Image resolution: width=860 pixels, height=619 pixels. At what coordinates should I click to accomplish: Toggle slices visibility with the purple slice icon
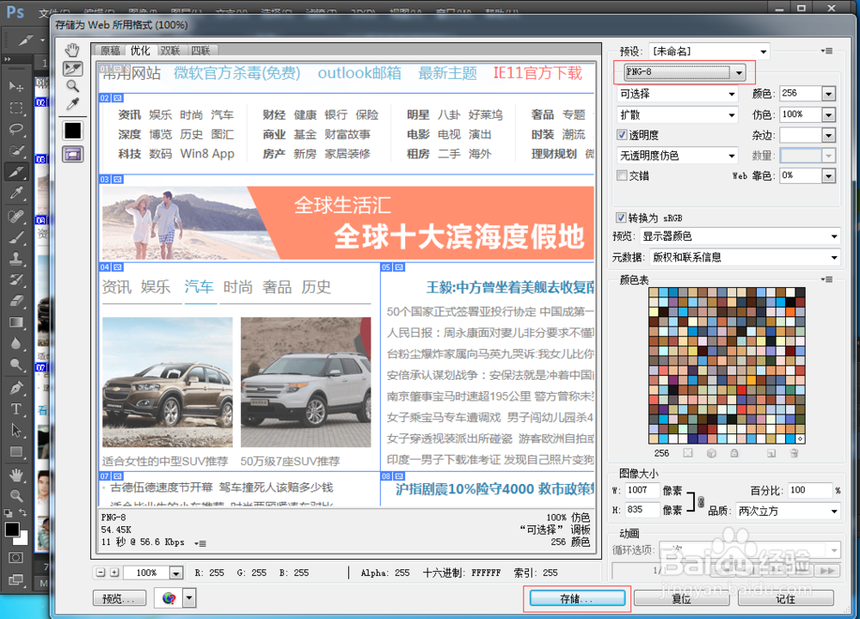72,153
